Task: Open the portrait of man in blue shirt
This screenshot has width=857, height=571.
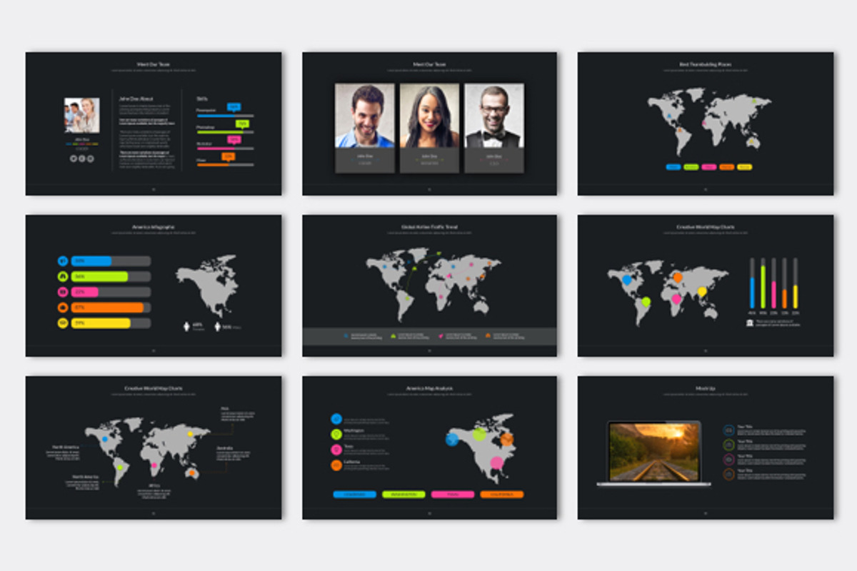Action: (365, 116)
